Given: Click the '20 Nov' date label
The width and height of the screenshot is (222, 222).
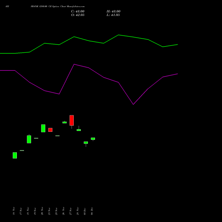Looking at the screenshot, I should 42,211.
